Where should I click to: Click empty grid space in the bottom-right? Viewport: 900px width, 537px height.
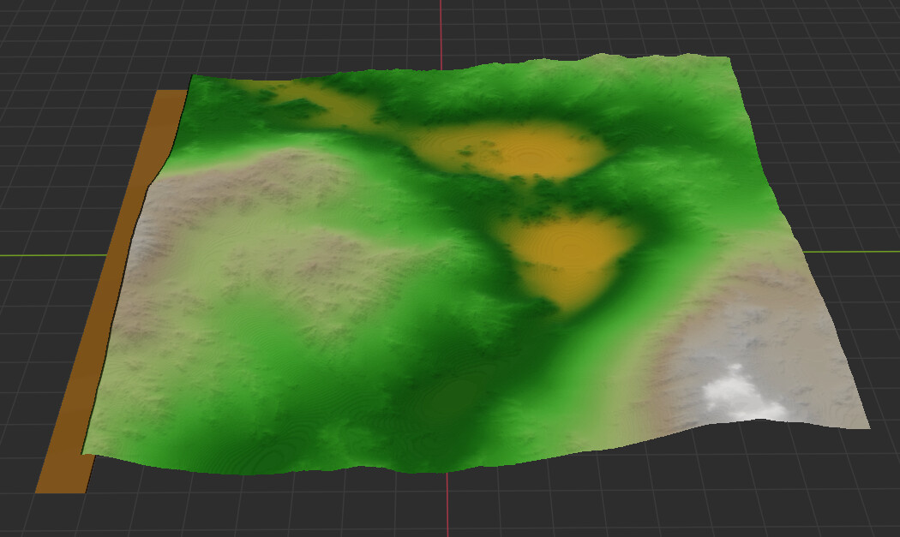(771, 497)
